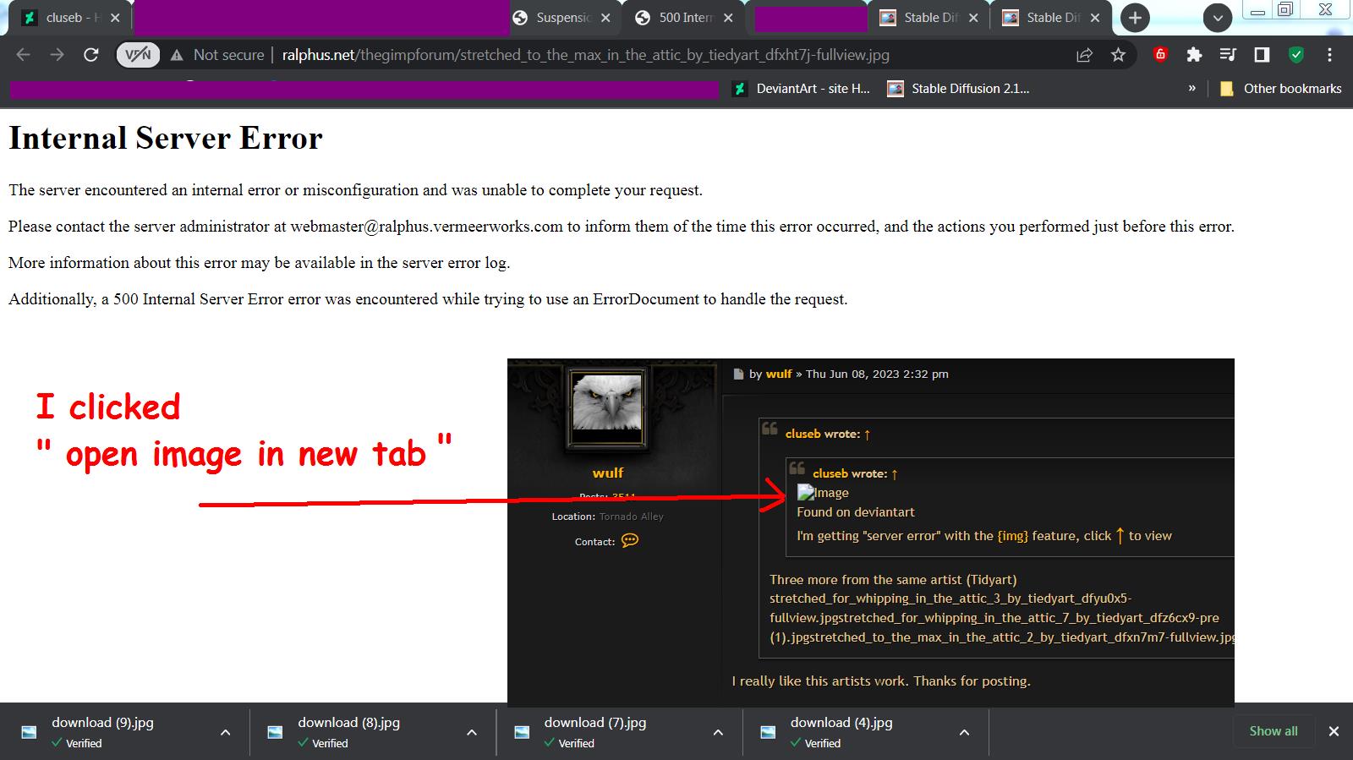
Task: Switch to the cluseb DeviantArt tab
Action: click(62, 18)
